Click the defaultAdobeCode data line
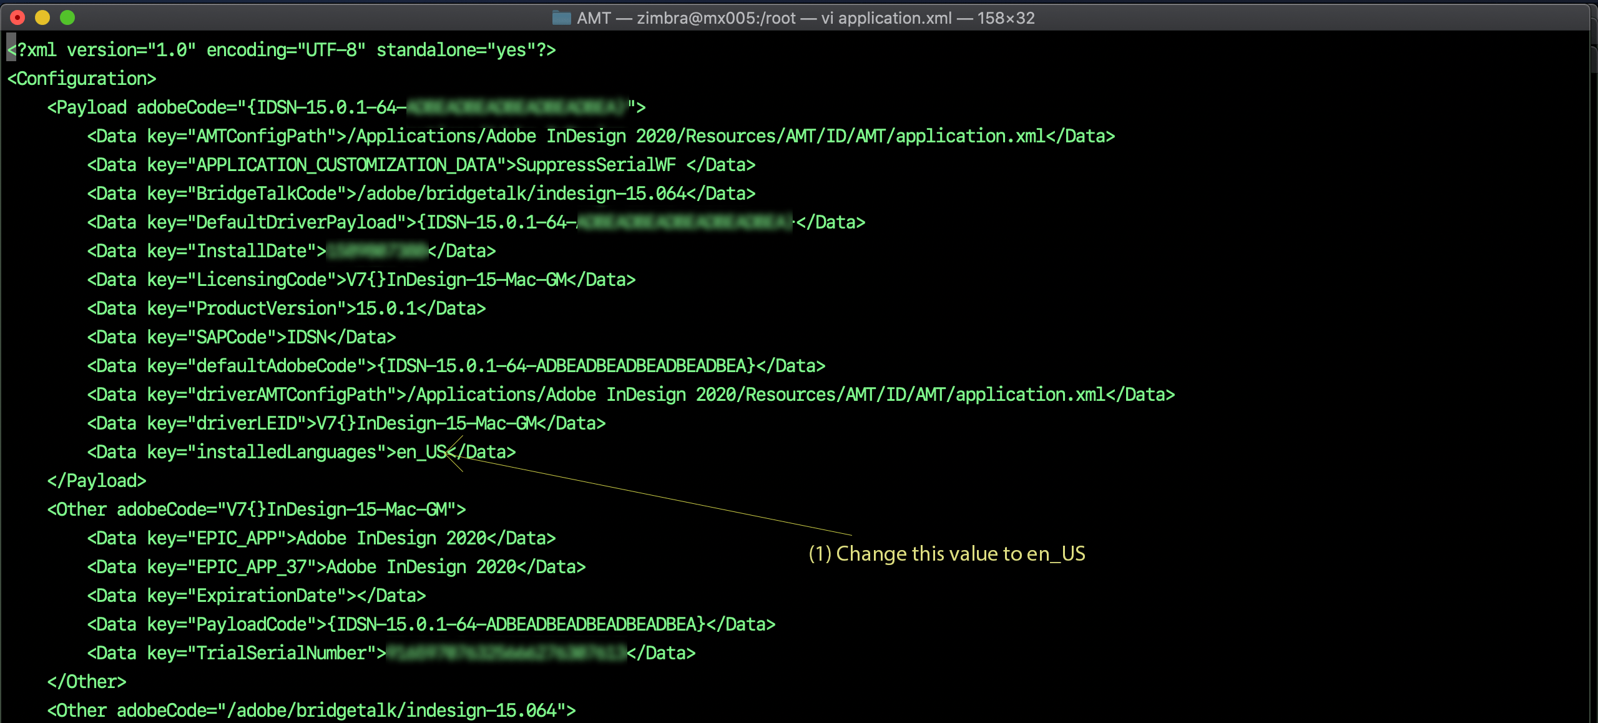 [456, 366]
